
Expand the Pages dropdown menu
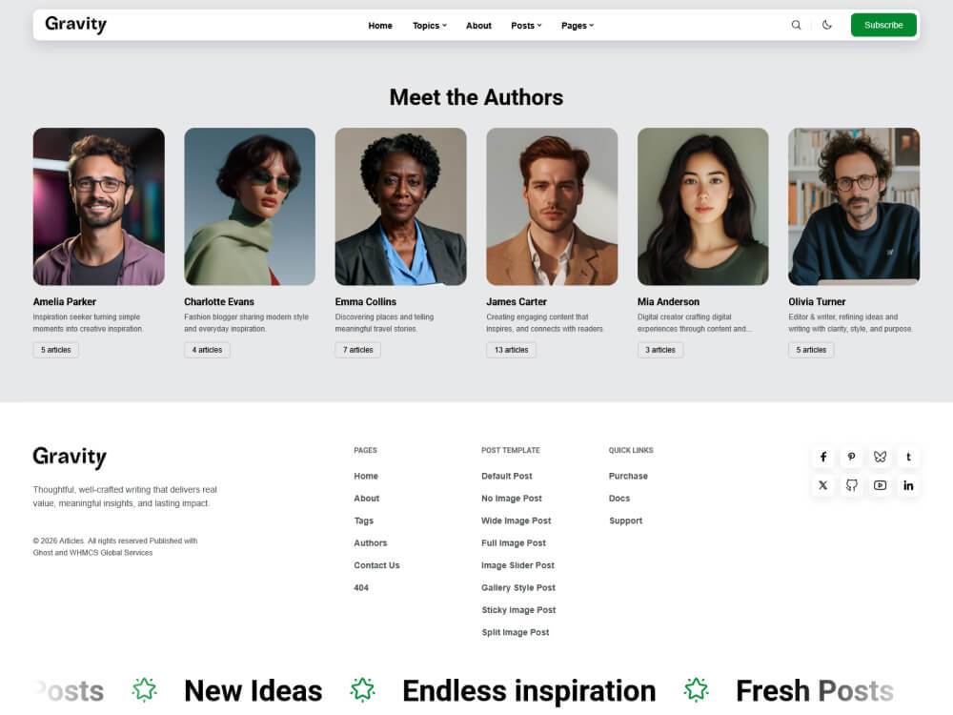click(578, 26)
